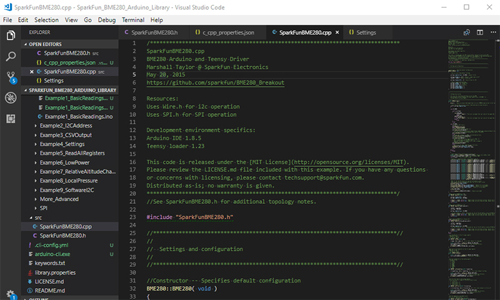Open the Extensions view

pyautogui.click(x=11, y=119)
